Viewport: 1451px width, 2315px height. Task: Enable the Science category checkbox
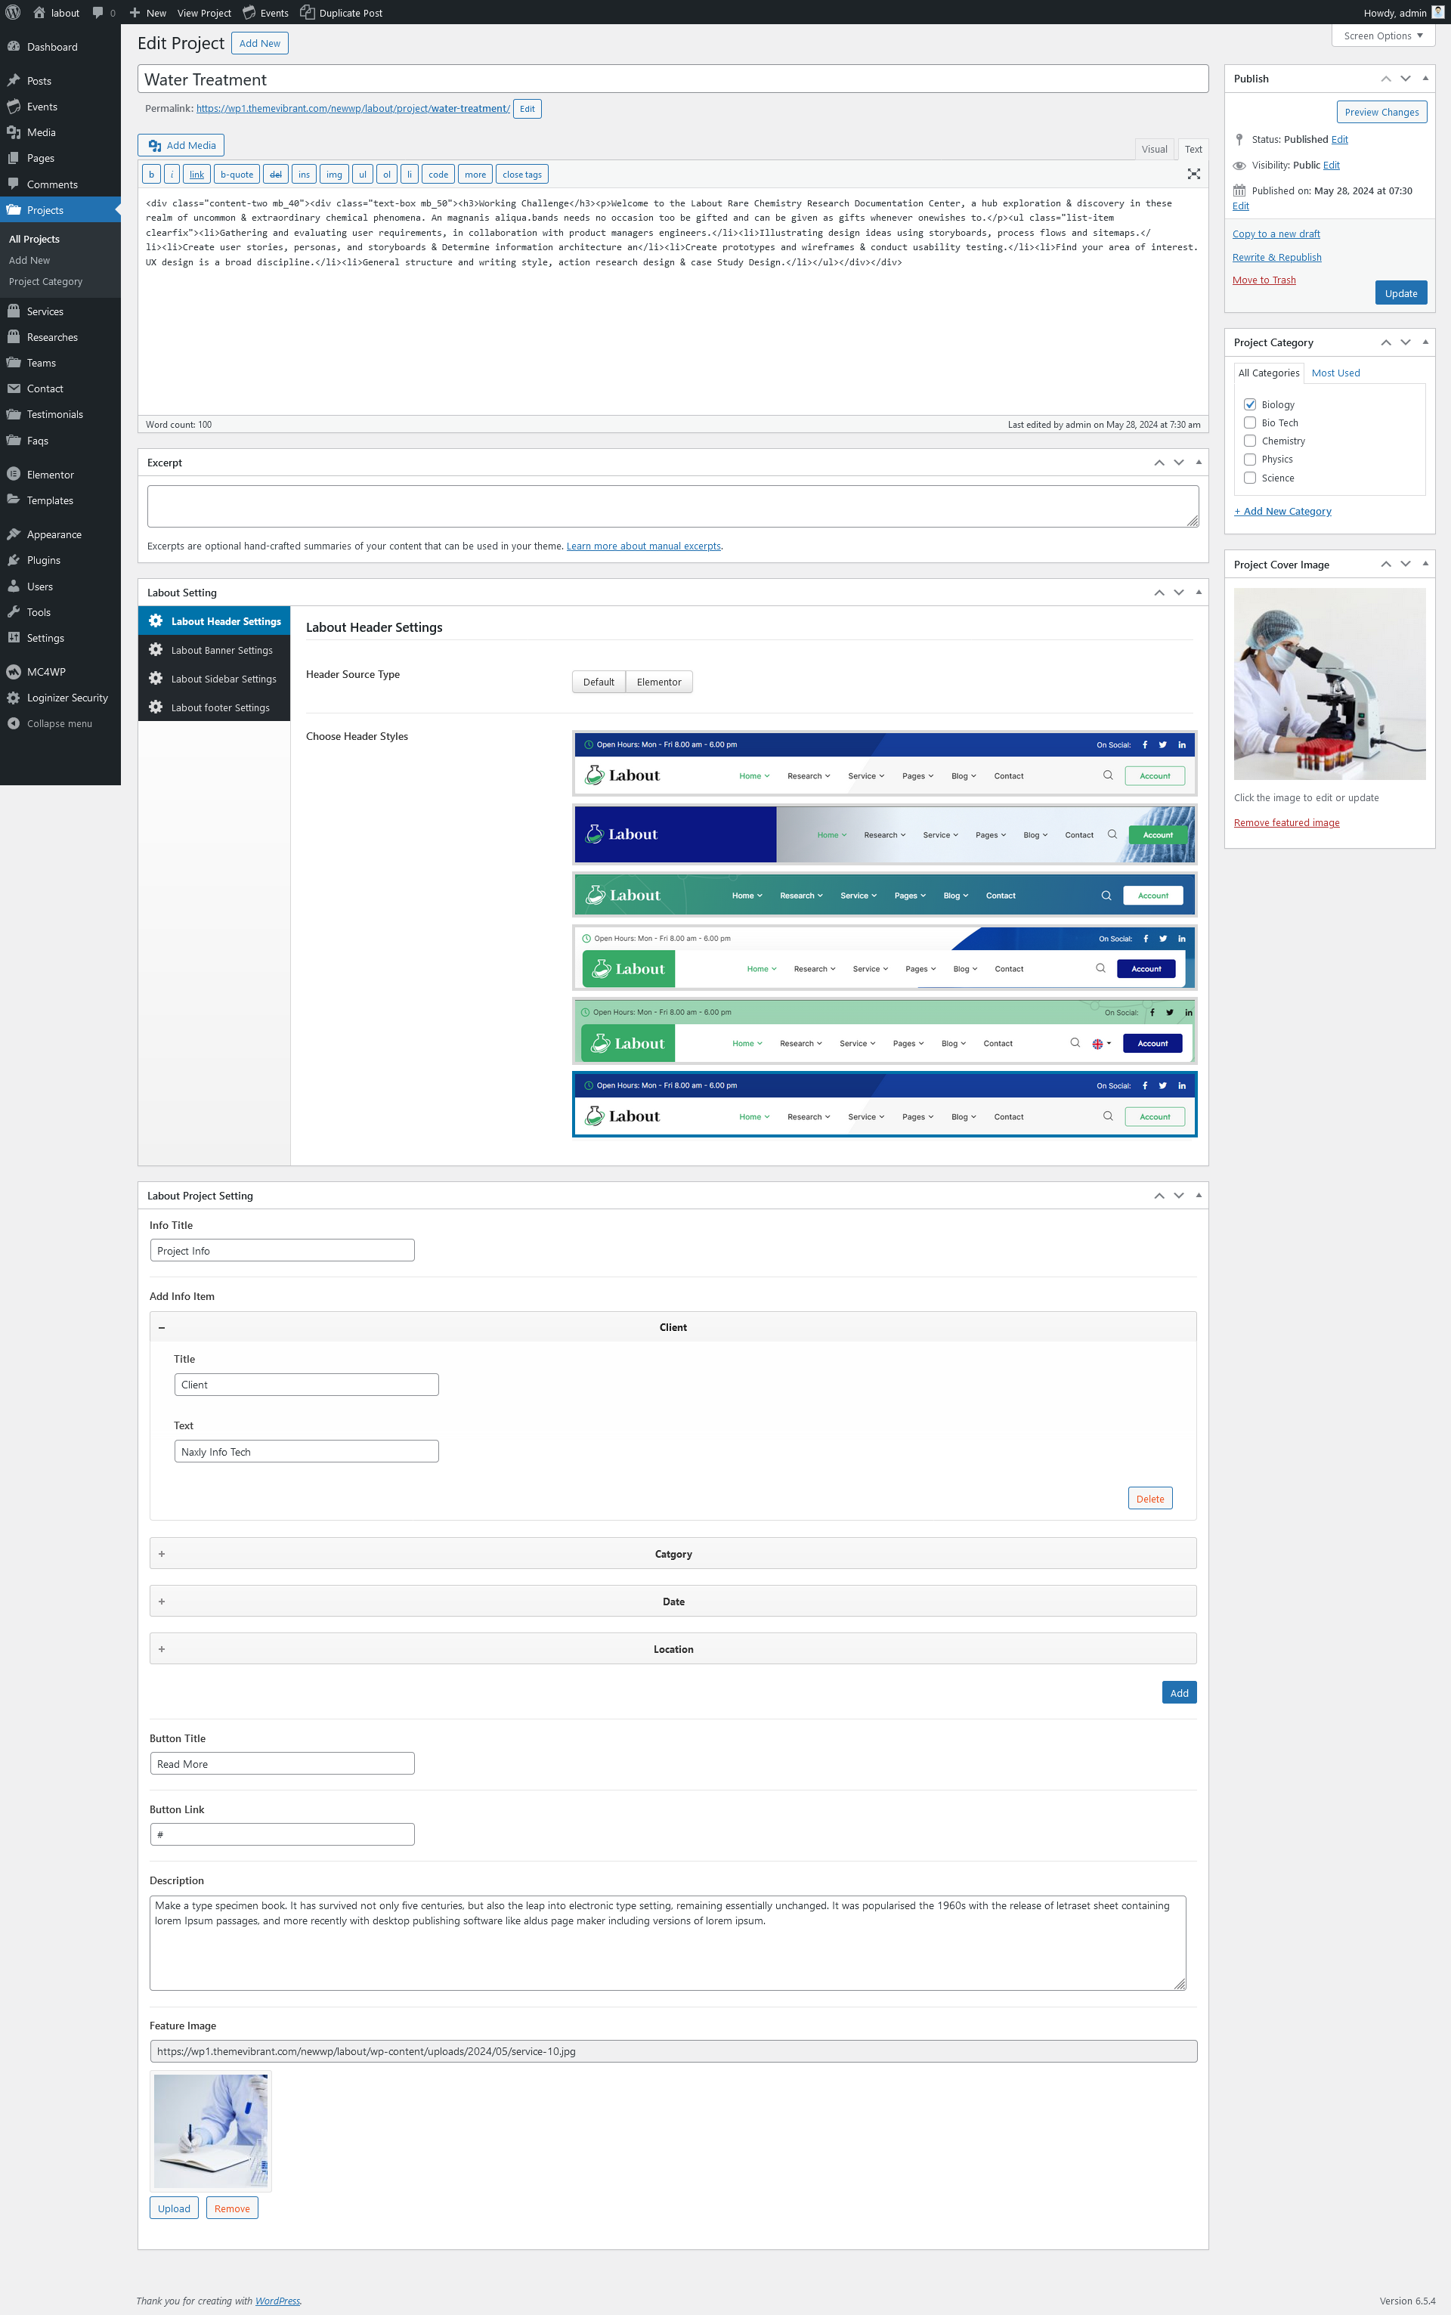(x=1249, y=477)
